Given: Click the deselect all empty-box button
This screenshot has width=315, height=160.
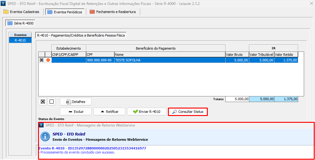Looking at the screenshot, I should tap(51, 101).
